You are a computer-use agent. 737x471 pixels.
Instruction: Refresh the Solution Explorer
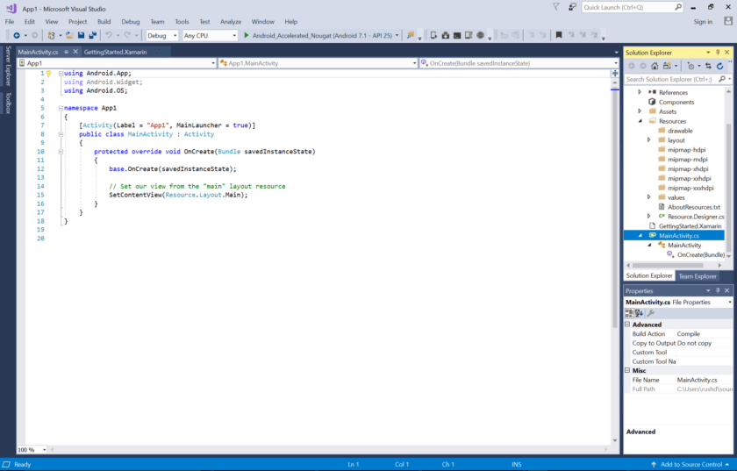(x=719, y=66)
